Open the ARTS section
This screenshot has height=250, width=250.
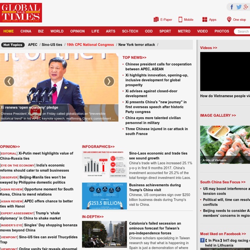pyautogui.click(x=110, y=31)
